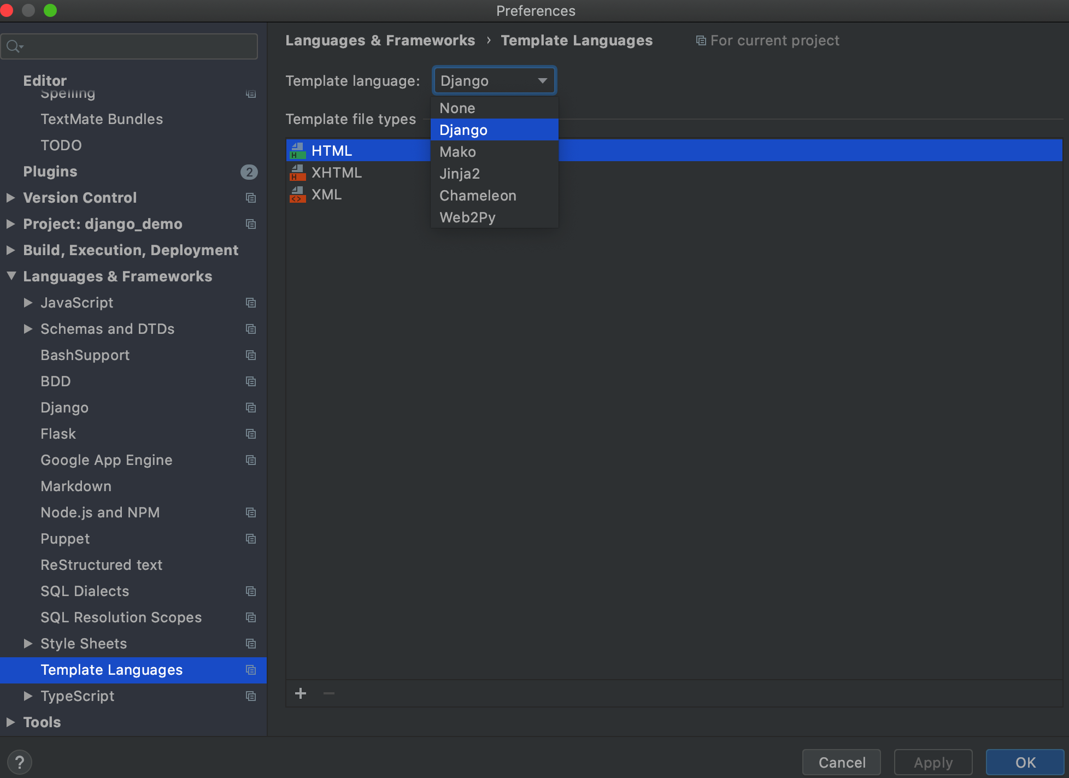Choose Jinja2 in the template language list
1069x778 pixels.
coord(494,174)
